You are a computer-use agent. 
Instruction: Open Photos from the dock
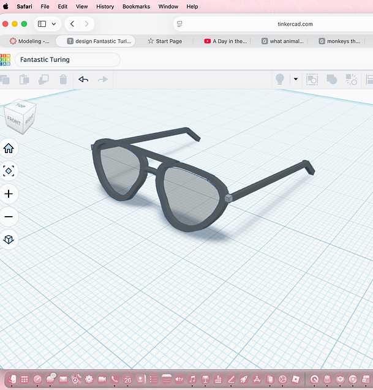click(x=89, y=379)
